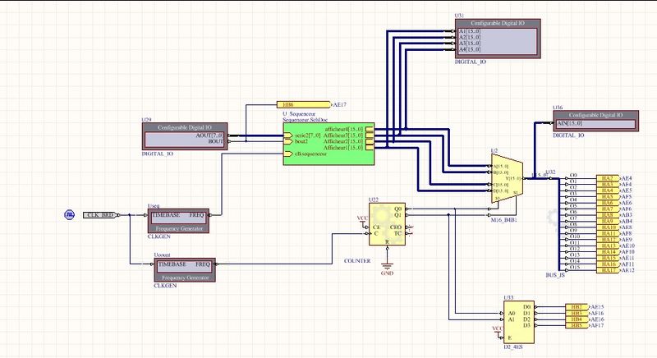This screenshot has width=657, height=358.
Task: Click the U29 Configurable Digital IO block
Action: pyautogui.click(x=186, y=136)
